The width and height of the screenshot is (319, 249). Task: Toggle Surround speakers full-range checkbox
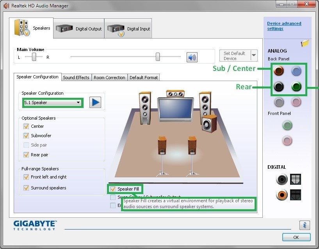26,188
